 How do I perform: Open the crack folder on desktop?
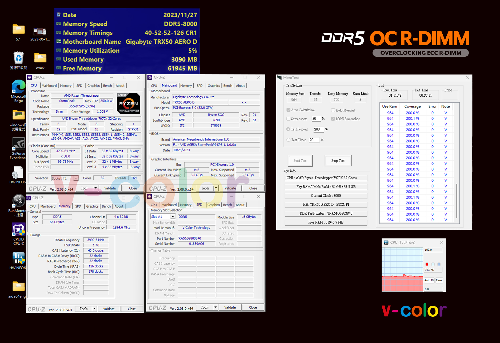point(40,58)
